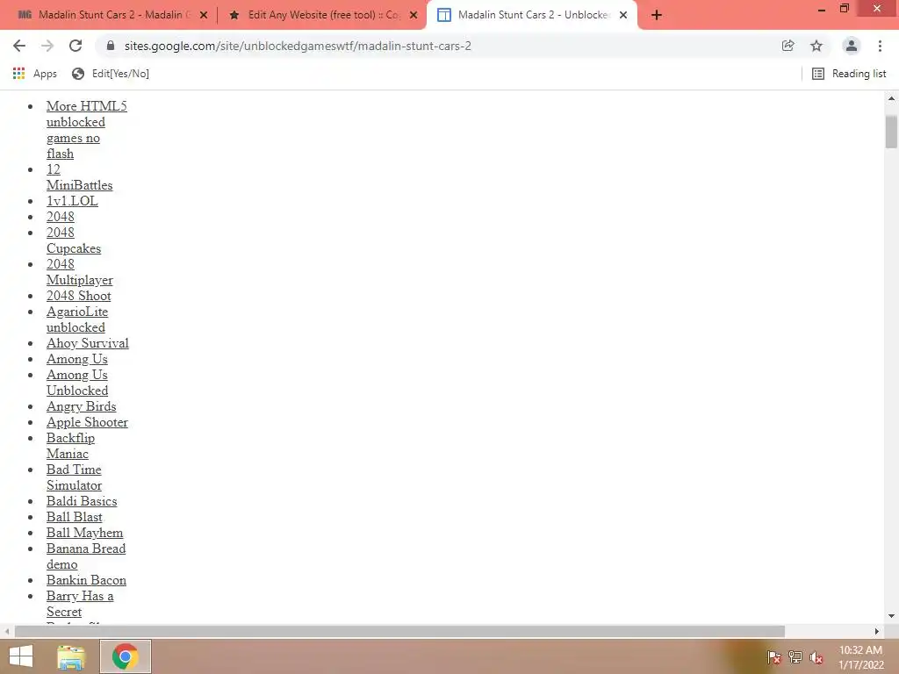Click the horizontal scrollbar thumb
Screen dimensions: 899x674
[399, 632]
